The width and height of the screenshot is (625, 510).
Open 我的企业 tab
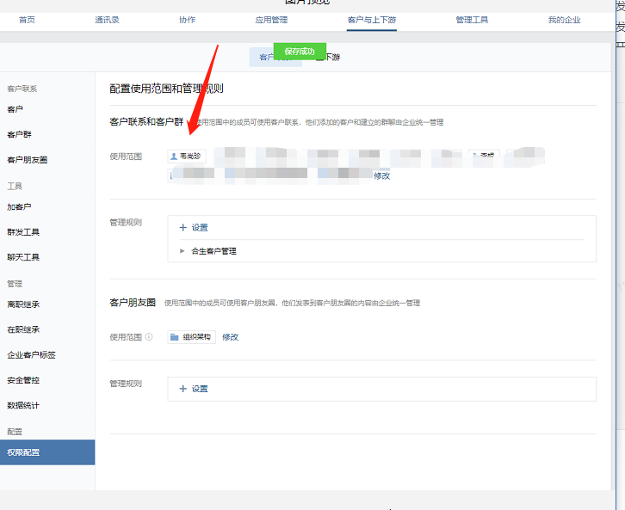coord(564,20)
